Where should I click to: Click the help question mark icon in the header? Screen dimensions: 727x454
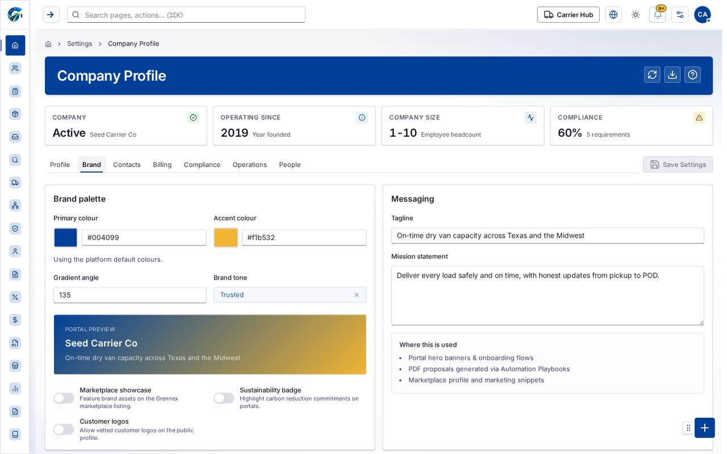tap(692, 75)
